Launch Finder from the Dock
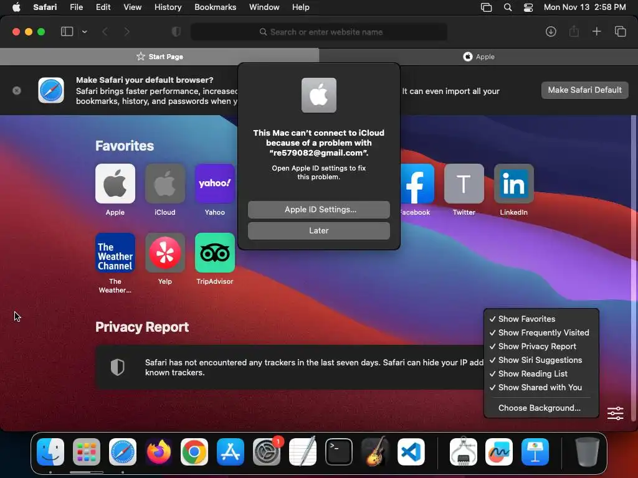638x478 pixels. point(50,452)
